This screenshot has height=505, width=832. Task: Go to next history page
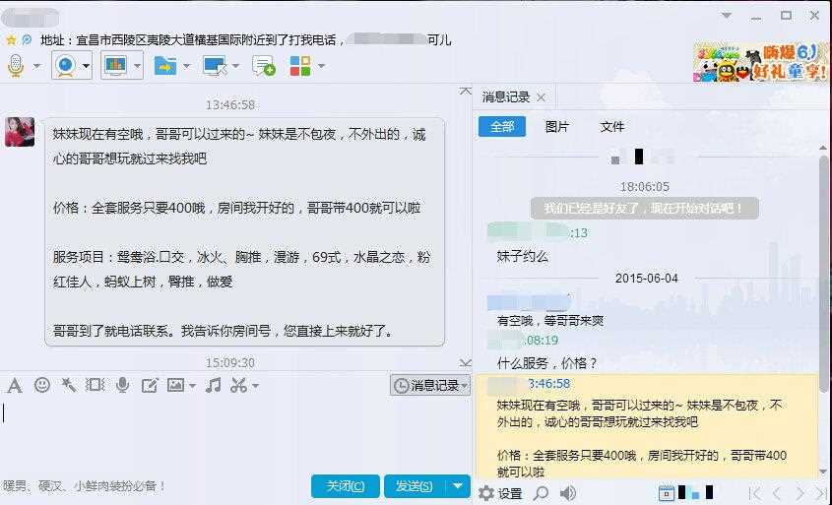[x=800, y=493]
